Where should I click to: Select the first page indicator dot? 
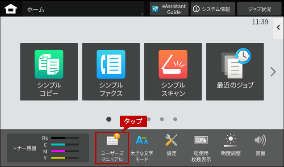(x=109, y=119)
